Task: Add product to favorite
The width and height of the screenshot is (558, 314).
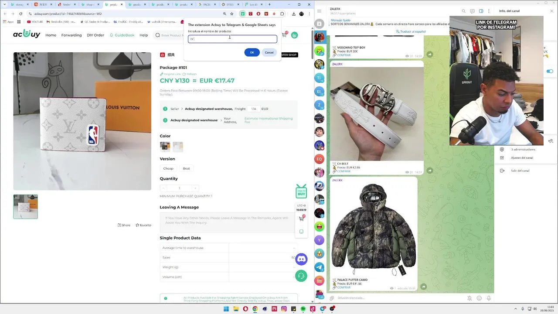Action: click(143, 225)
